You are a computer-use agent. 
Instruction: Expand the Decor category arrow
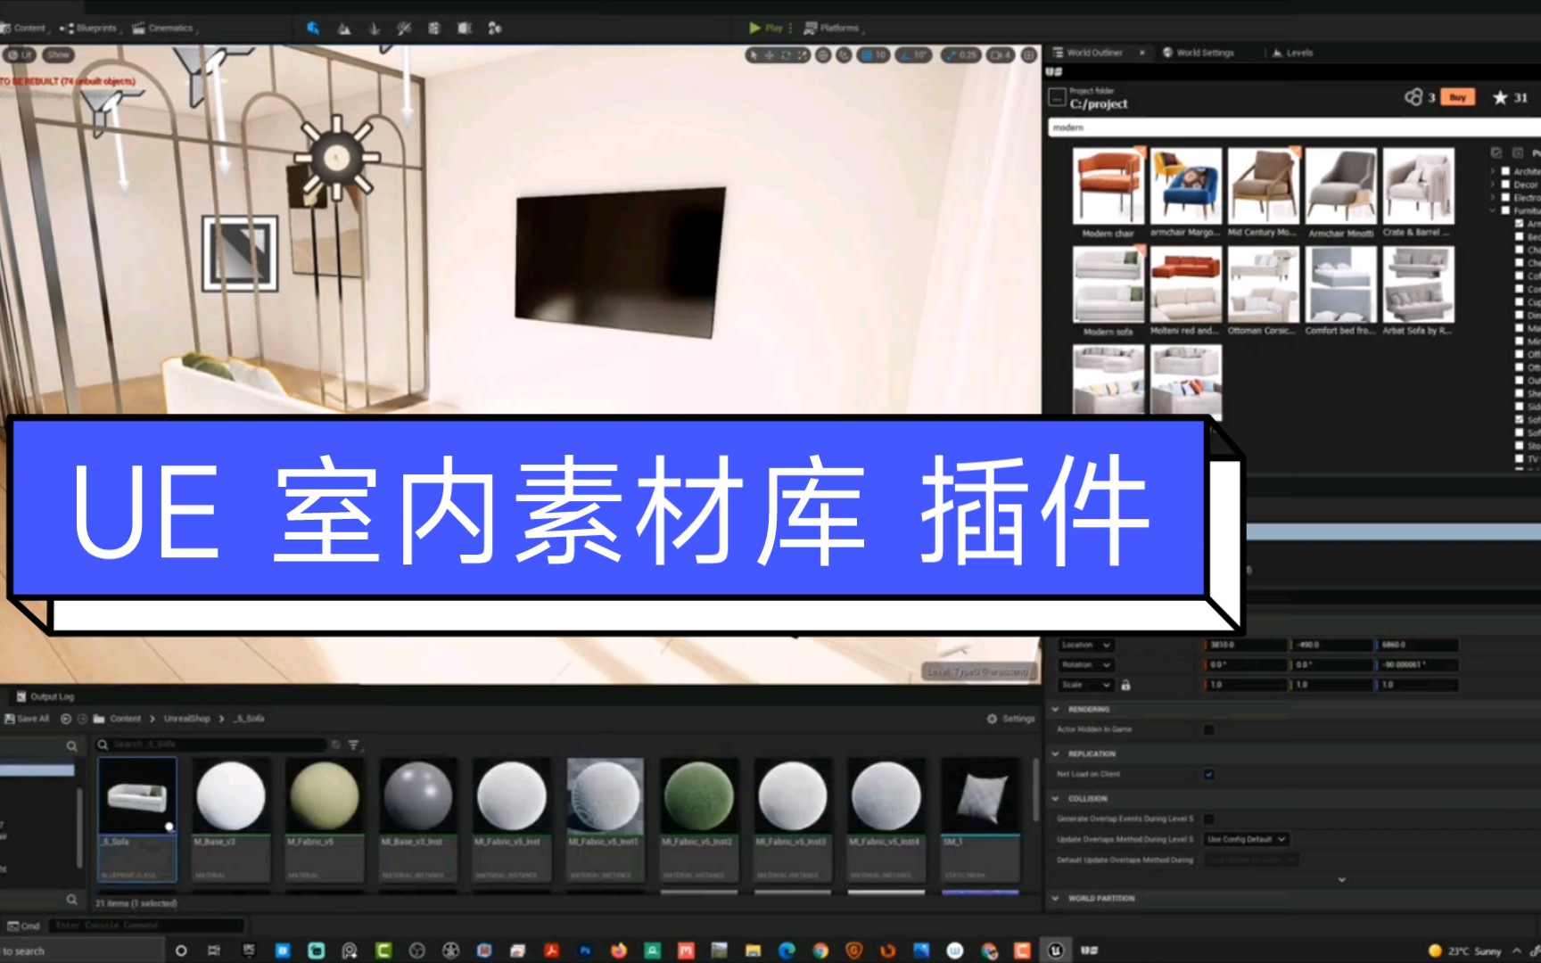point(1492,185)
